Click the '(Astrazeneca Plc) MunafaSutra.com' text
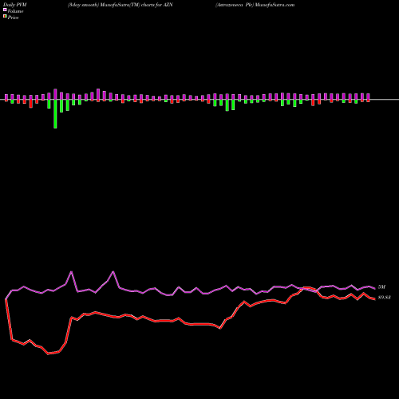Screen dimensions: 399x399 [x=255, y=5]
